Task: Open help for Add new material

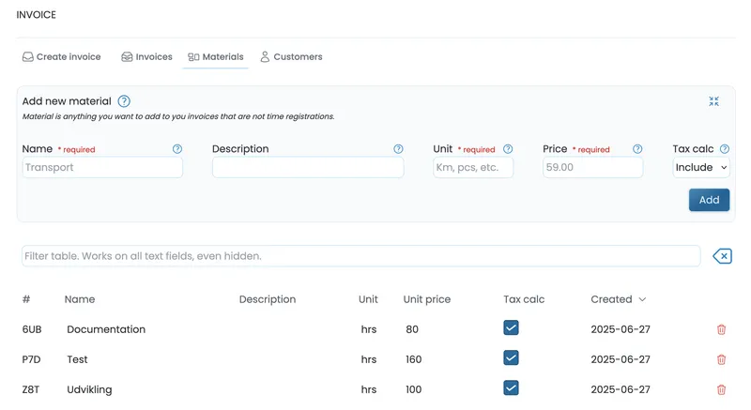Action: (x=124, y=101)
